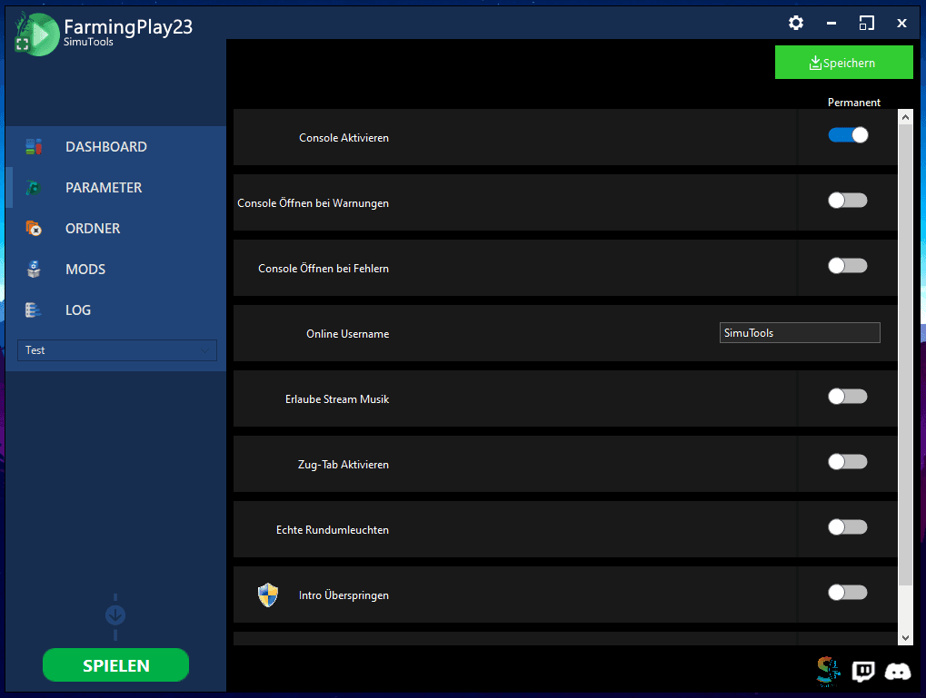
Task: Click the download arrow icon above Spielen
Action: 115,615
